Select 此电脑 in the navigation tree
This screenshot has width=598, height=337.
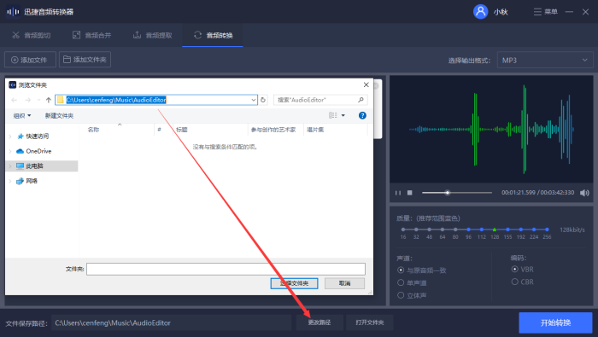[34, 166]
